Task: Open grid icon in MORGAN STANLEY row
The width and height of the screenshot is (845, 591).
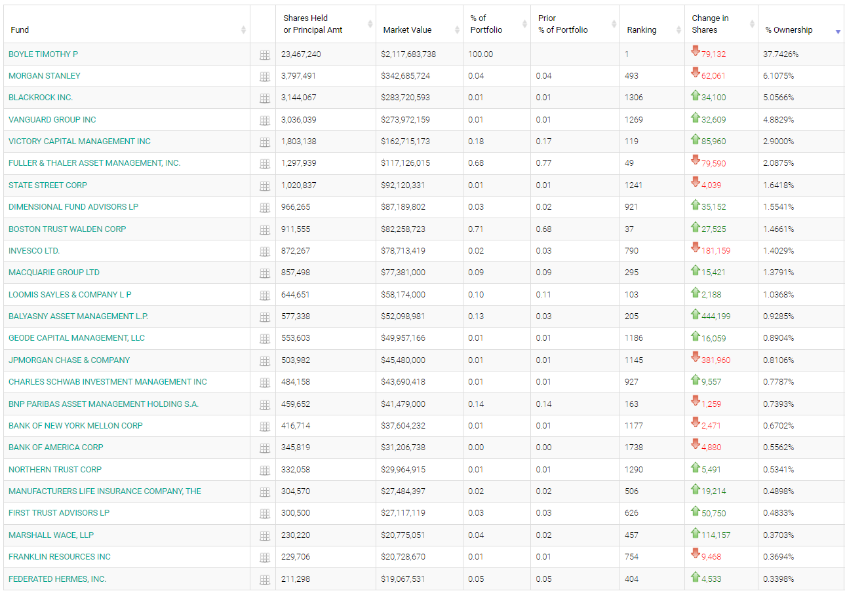Action: click(x=265, y=77)
